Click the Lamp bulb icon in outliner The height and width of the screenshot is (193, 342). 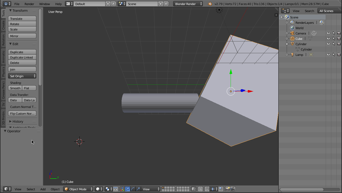coord(292,55)
